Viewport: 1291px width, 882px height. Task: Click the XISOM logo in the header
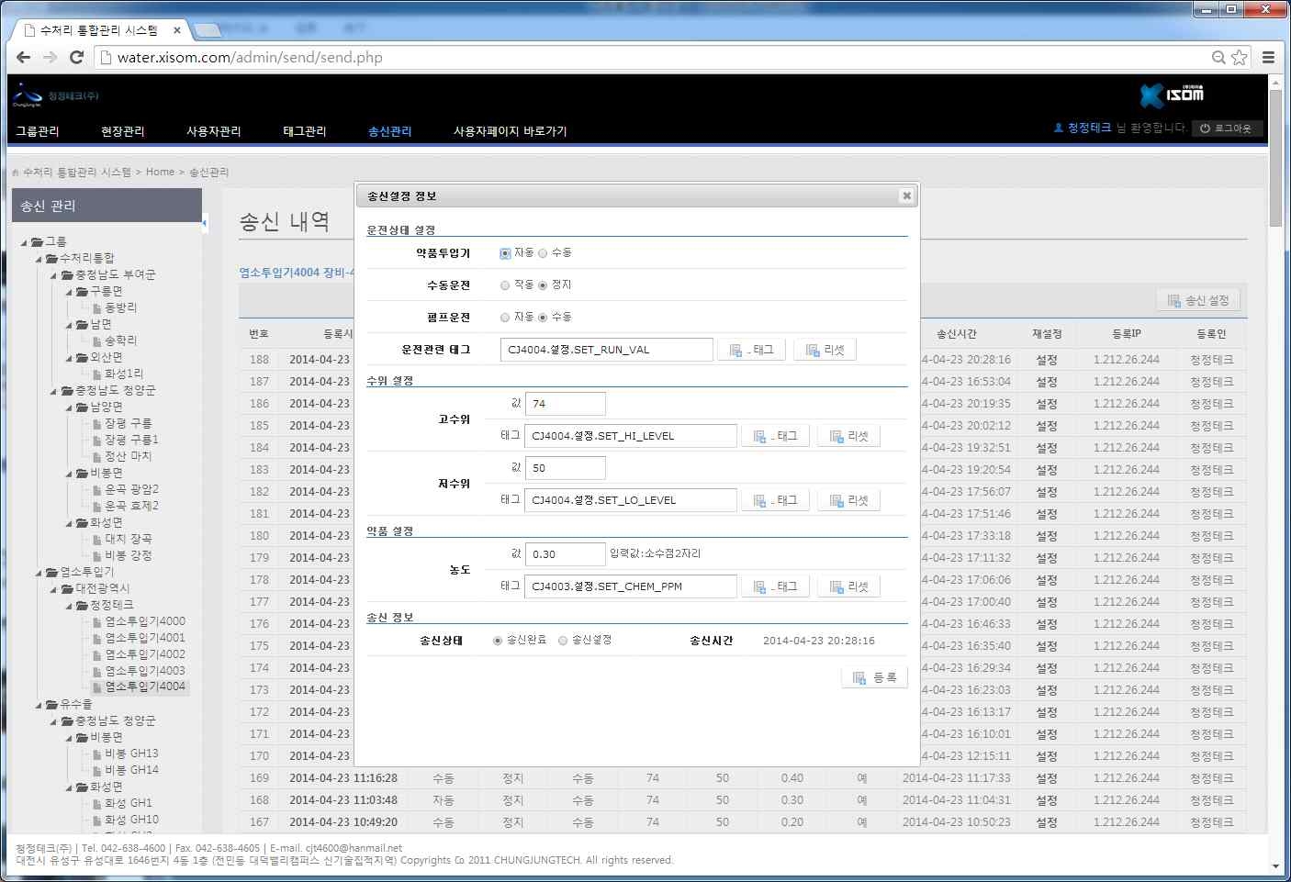1173,95
